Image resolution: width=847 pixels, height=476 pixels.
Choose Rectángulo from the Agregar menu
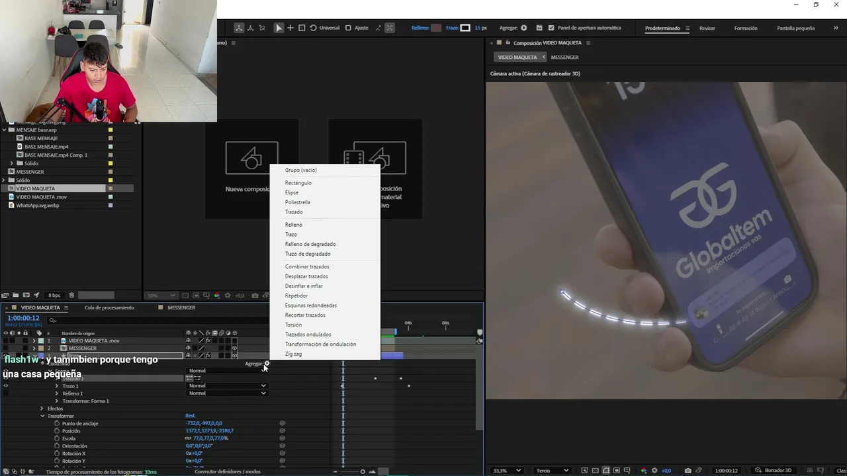298,182
